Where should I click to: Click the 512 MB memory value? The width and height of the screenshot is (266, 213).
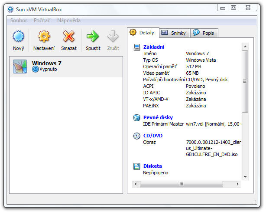pos(194,67)
